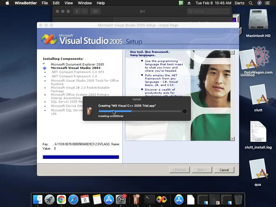This screenshot has height=207, width=276.
Task: Click the Dartz user name in menu bar
Action: click(240, 3)
